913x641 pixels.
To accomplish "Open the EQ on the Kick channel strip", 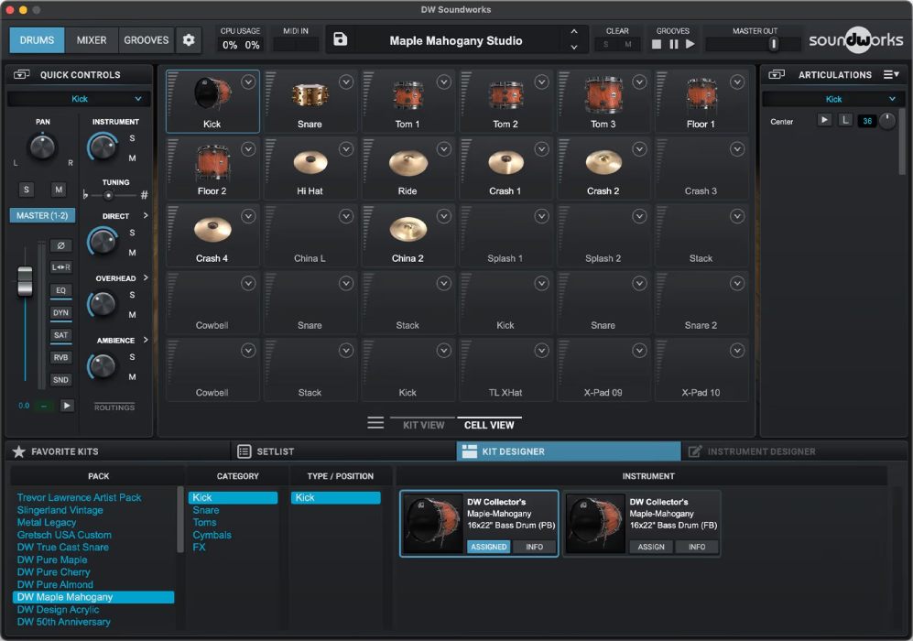I will point(60,291).
